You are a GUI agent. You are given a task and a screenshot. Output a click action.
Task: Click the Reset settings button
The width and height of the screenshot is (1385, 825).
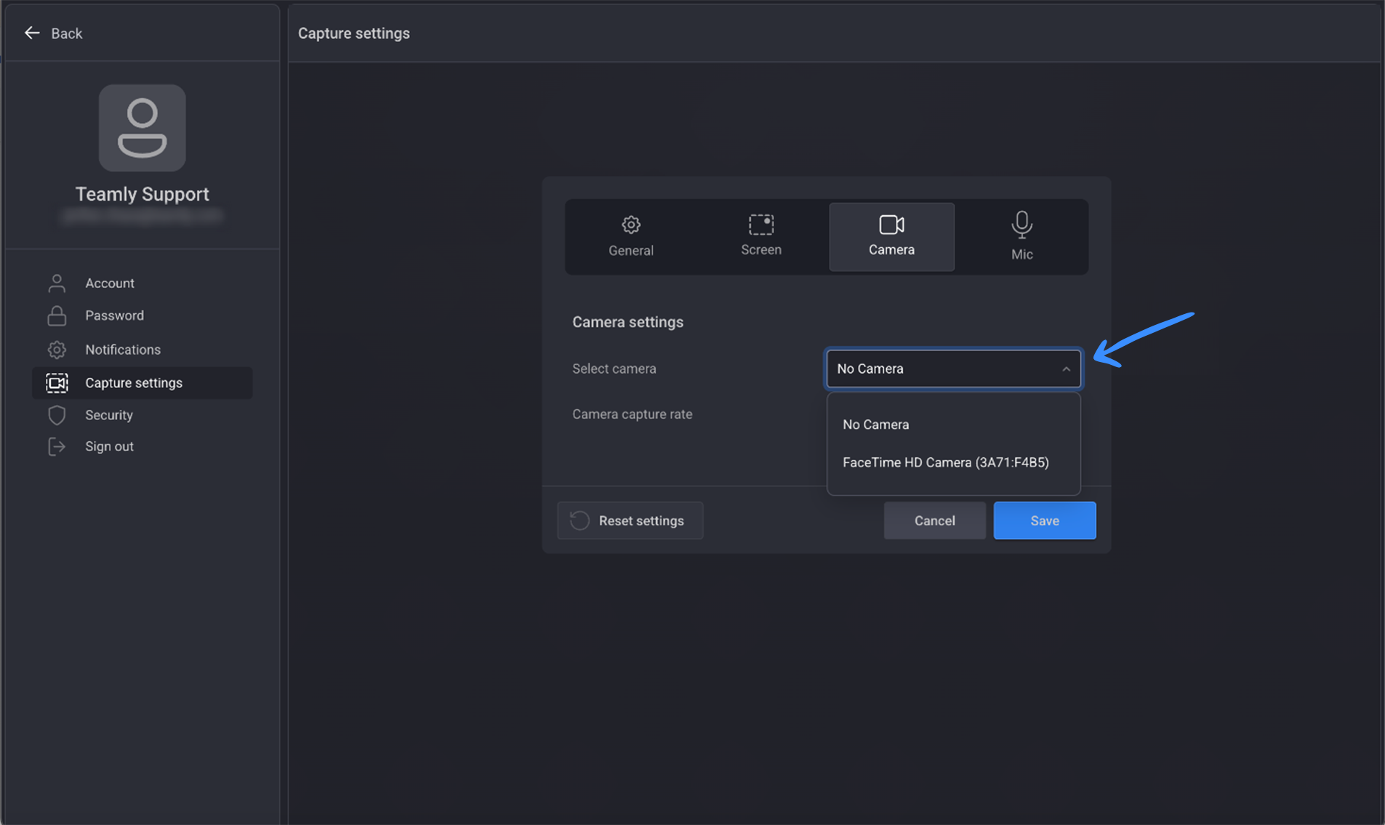pos(630,520)
